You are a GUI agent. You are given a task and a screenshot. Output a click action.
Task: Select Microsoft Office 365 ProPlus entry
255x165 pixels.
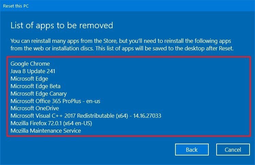click(55, 101)
